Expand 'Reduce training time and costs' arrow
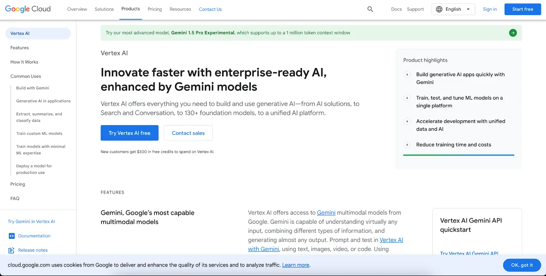The width and height of the screenshot is (546, 276). point(407,145)
